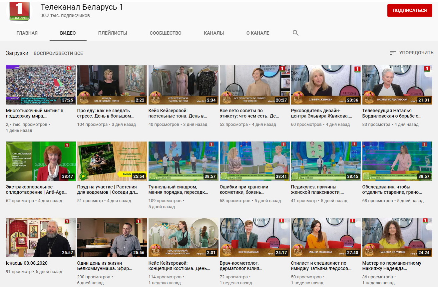Viewport: 438px width, 287px height.
Task: Open the rally crowd video thumbnail 37:25
Action: pos(41,85)
